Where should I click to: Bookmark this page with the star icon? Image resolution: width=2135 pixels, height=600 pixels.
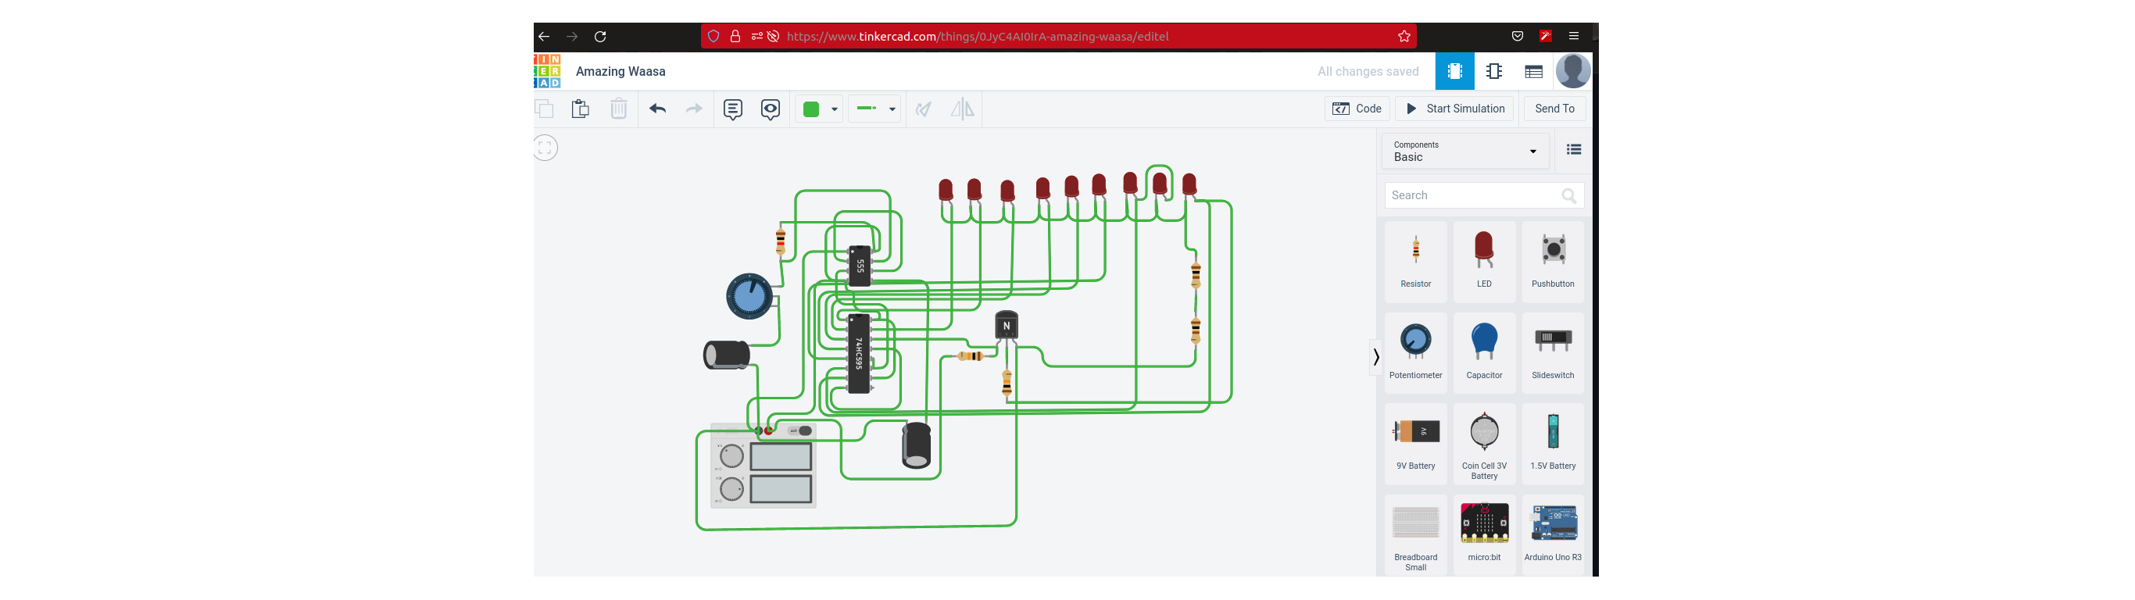pyautogui.click(x=1404, y=37)
